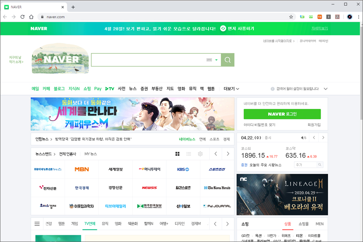Image resolution: width=363 pixels, height=242 pixels.
Task: Open newsstand settings gear icon
Action: pos(200,154)
